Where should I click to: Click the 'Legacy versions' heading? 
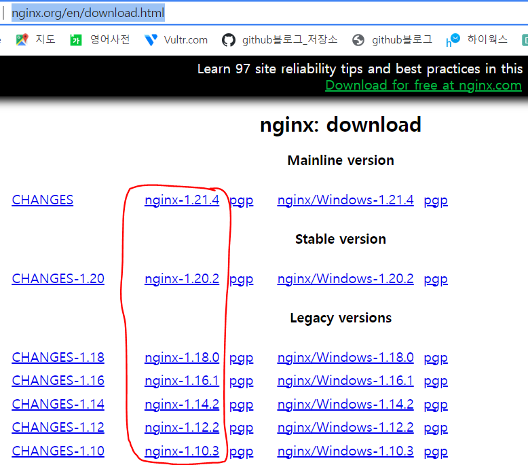341,318
